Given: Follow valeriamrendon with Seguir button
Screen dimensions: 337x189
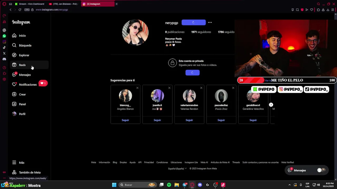Looking at the screenshot, I should point(189,120).
